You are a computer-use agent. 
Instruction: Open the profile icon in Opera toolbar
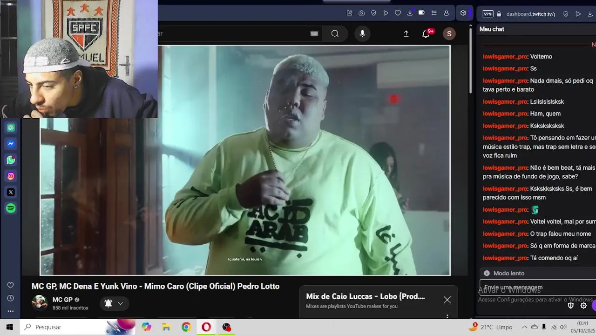447,13
